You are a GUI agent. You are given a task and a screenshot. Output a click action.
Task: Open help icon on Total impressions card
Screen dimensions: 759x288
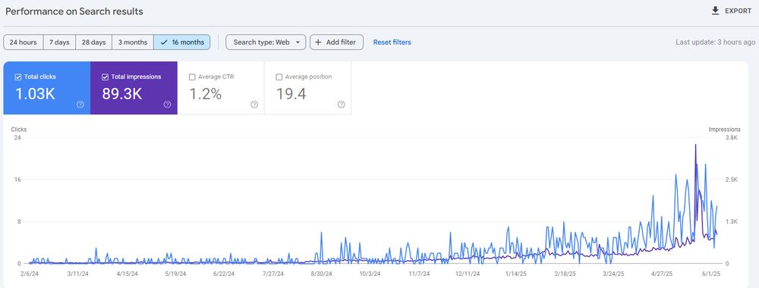coord(167,105)
